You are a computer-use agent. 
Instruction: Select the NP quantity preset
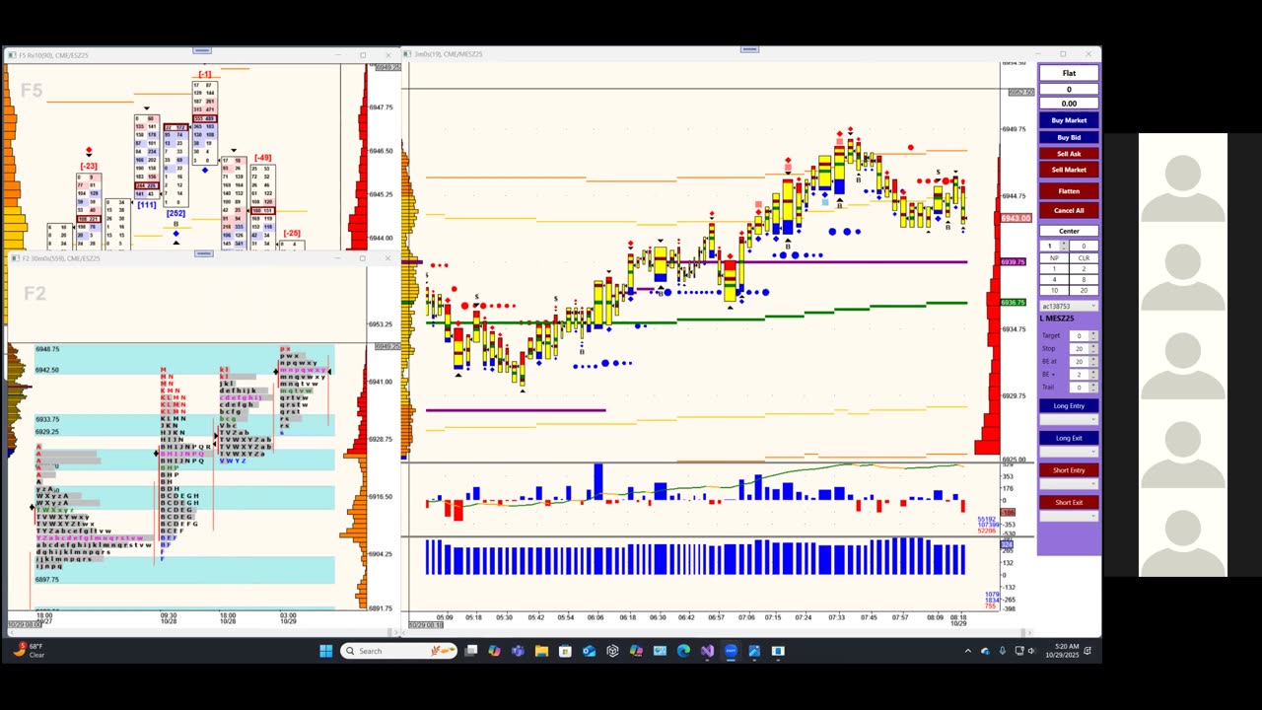[x=1054, y=257]
